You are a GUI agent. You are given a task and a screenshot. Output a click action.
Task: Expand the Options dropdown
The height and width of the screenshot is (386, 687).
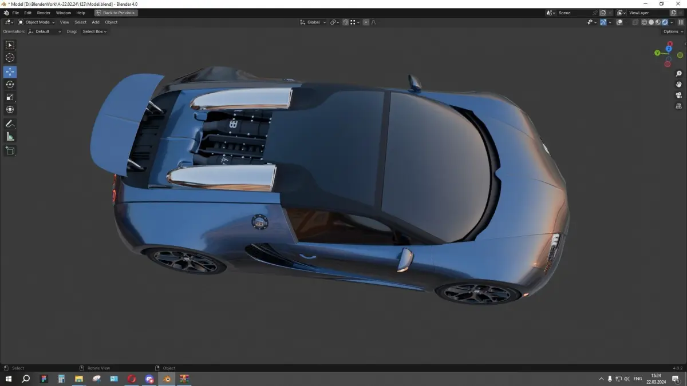(673, 31)
